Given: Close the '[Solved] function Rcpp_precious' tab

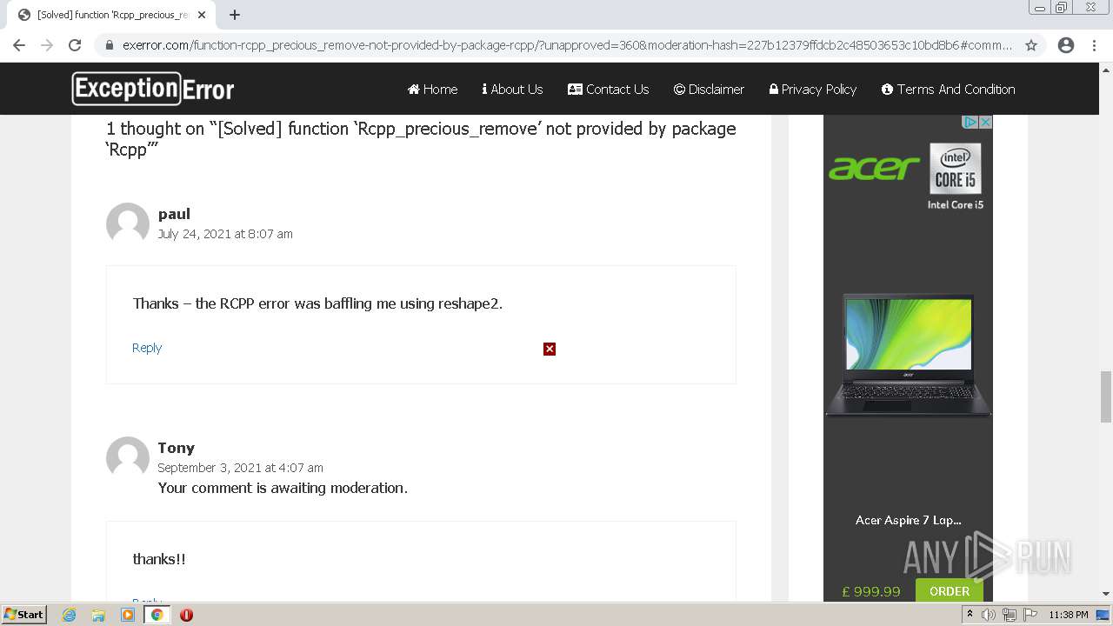Looking at the screenshot, I should [x=202, y=15].
